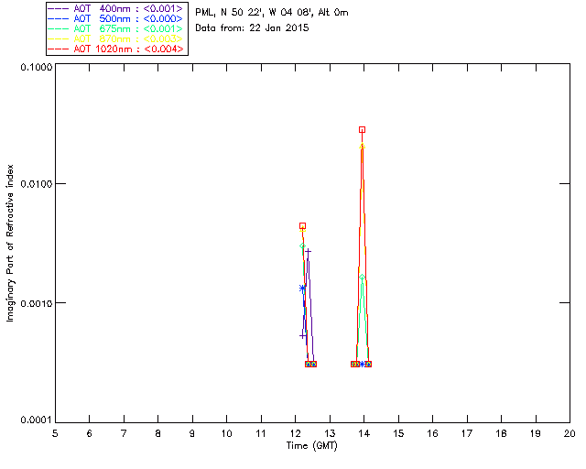Click the green diamond marker near time 12
The width and height of the screenshot is (586, 469).
pos(302,246)
